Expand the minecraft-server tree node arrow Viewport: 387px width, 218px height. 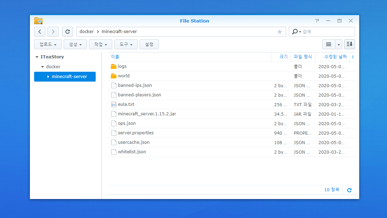(48, 77)
